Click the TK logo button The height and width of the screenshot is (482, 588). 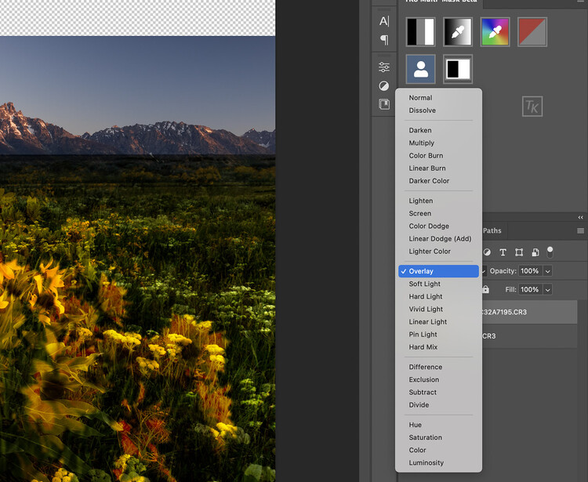[532, 107]
